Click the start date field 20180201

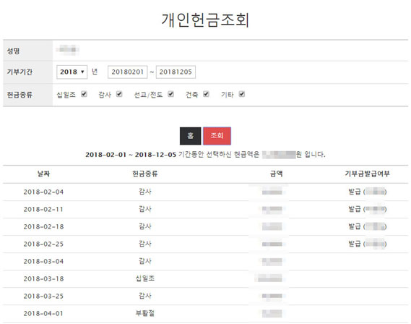point(127,72)
